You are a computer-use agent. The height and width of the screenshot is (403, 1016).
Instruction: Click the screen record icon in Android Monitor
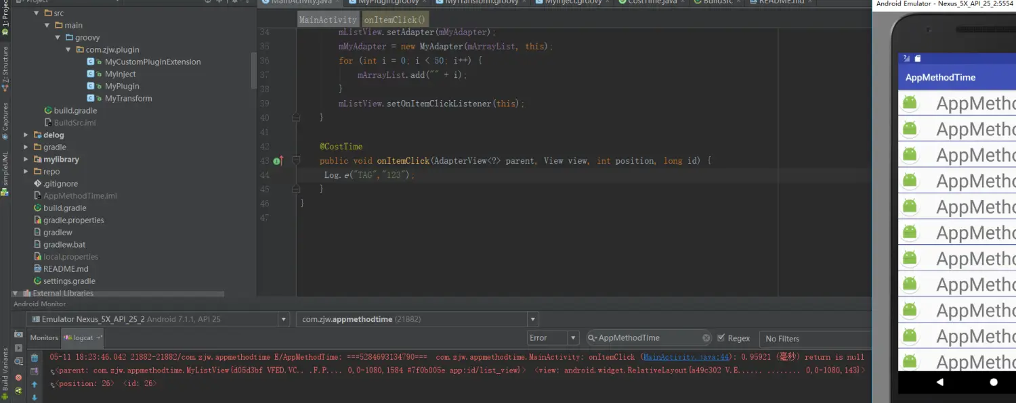18,348
